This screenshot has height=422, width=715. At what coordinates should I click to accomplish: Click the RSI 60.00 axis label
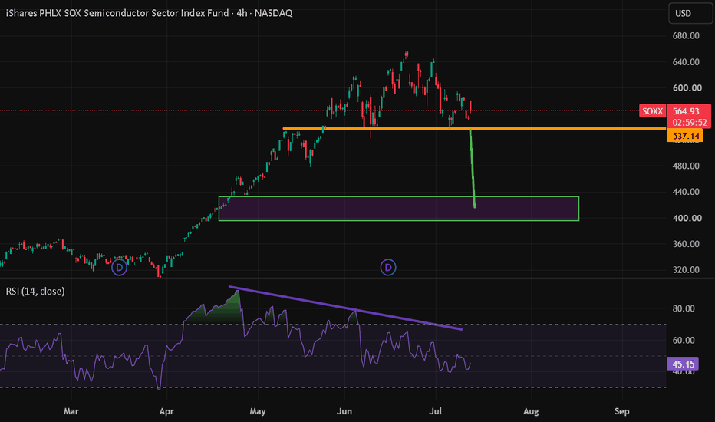(x=684, y=341)
